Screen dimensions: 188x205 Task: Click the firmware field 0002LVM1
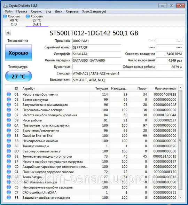click(x=96, y=41)
